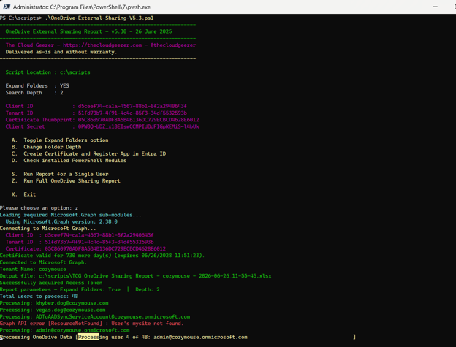This screenshot has height=347, width=456.
Task: Click 'Z. Run Full OneDrive Sharing Report'
Action: click(x=66, y=180)
